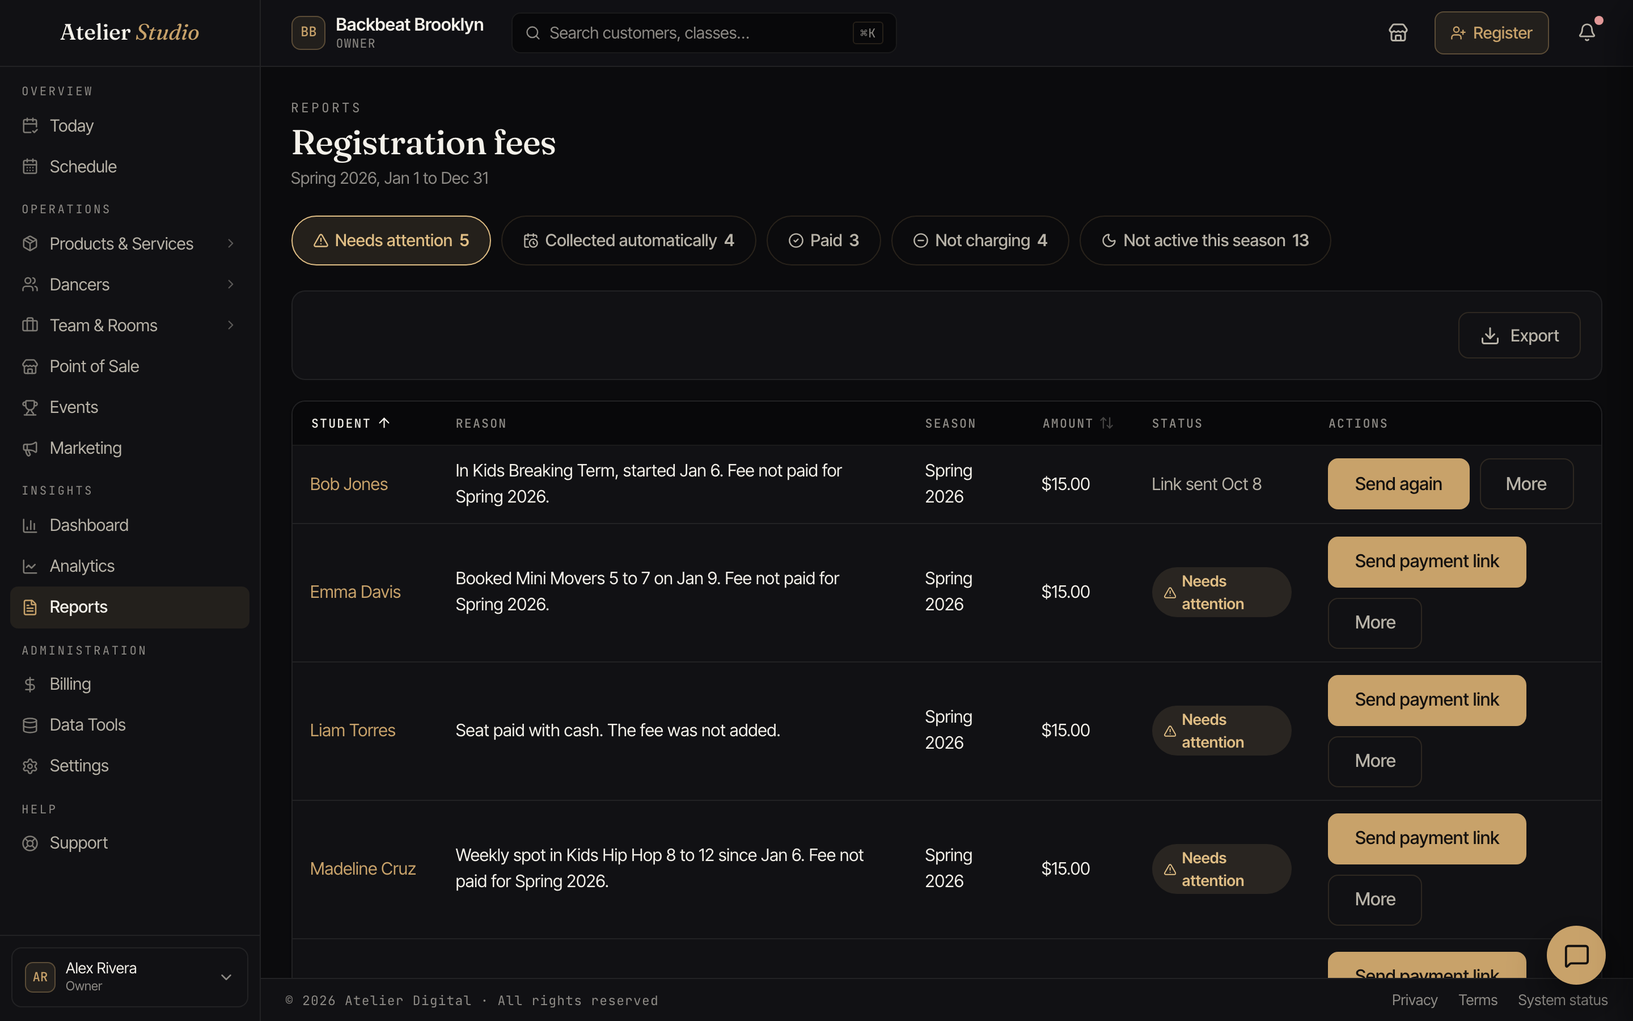Select the Needs attention filter tab
Viewport: 1633px width, 1021px height.
point(391,241)
